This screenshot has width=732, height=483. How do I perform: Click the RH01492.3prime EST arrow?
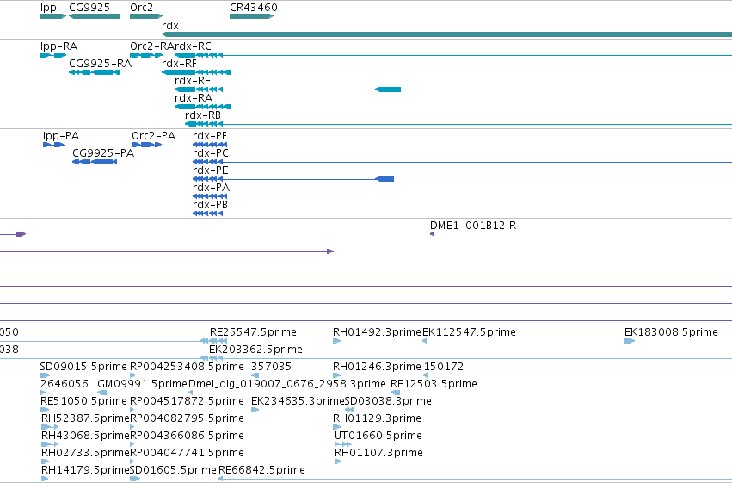[x=336, y=342]
